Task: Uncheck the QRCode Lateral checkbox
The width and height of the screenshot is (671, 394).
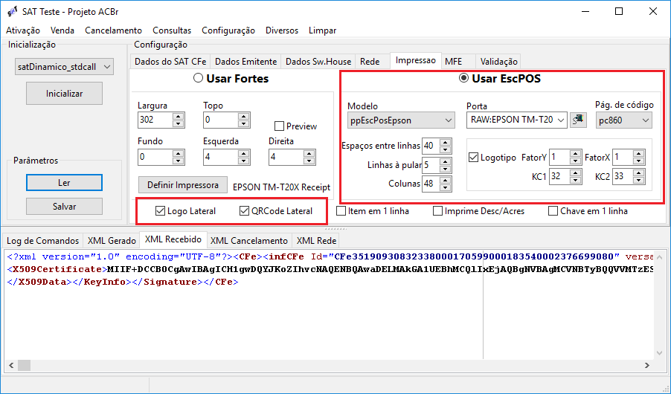Action: point(244,211)
